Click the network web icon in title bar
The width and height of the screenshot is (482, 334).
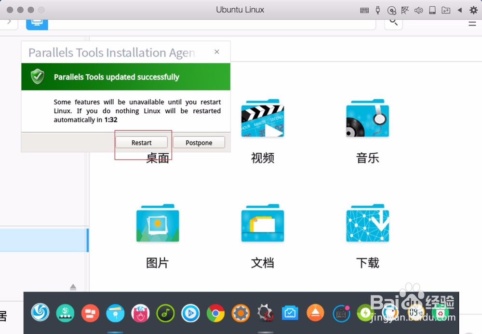[405, 10]
